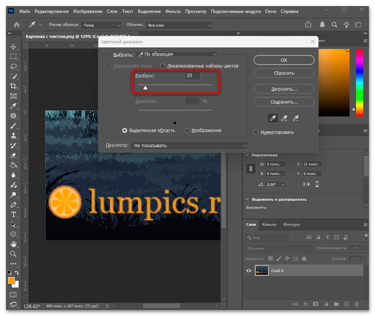Select the Rectangular Marquee tool
Image resolution: width=375 pixels, height=316 pixels.
13,57
